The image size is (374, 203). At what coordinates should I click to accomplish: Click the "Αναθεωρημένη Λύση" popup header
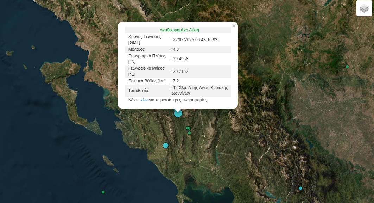[x=179, y=30]
